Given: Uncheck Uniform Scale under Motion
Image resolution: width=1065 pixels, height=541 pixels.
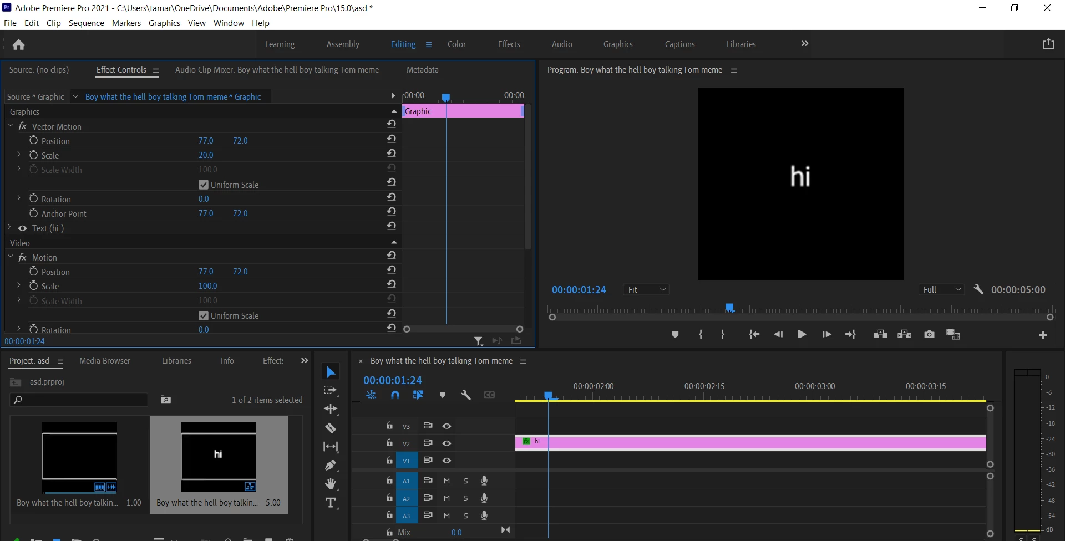Looking at the screenshot, I should (x=204, y=315).
